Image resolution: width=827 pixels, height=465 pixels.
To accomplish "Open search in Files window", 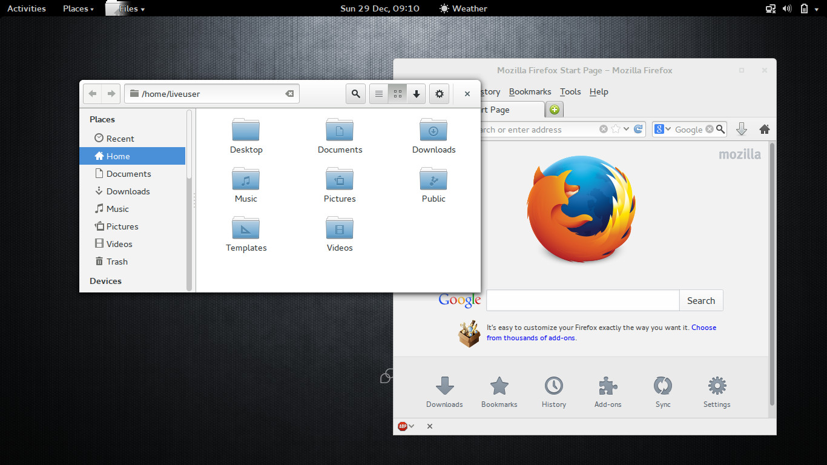I will coord(356,94).
